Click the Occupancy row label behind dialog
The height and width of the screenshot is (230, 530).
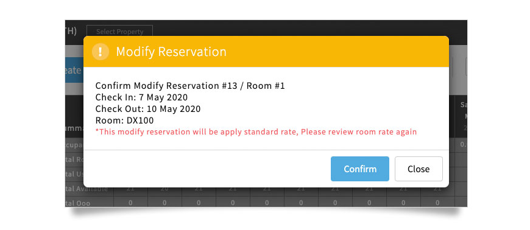pyautogui.click(x=74, y=144)
